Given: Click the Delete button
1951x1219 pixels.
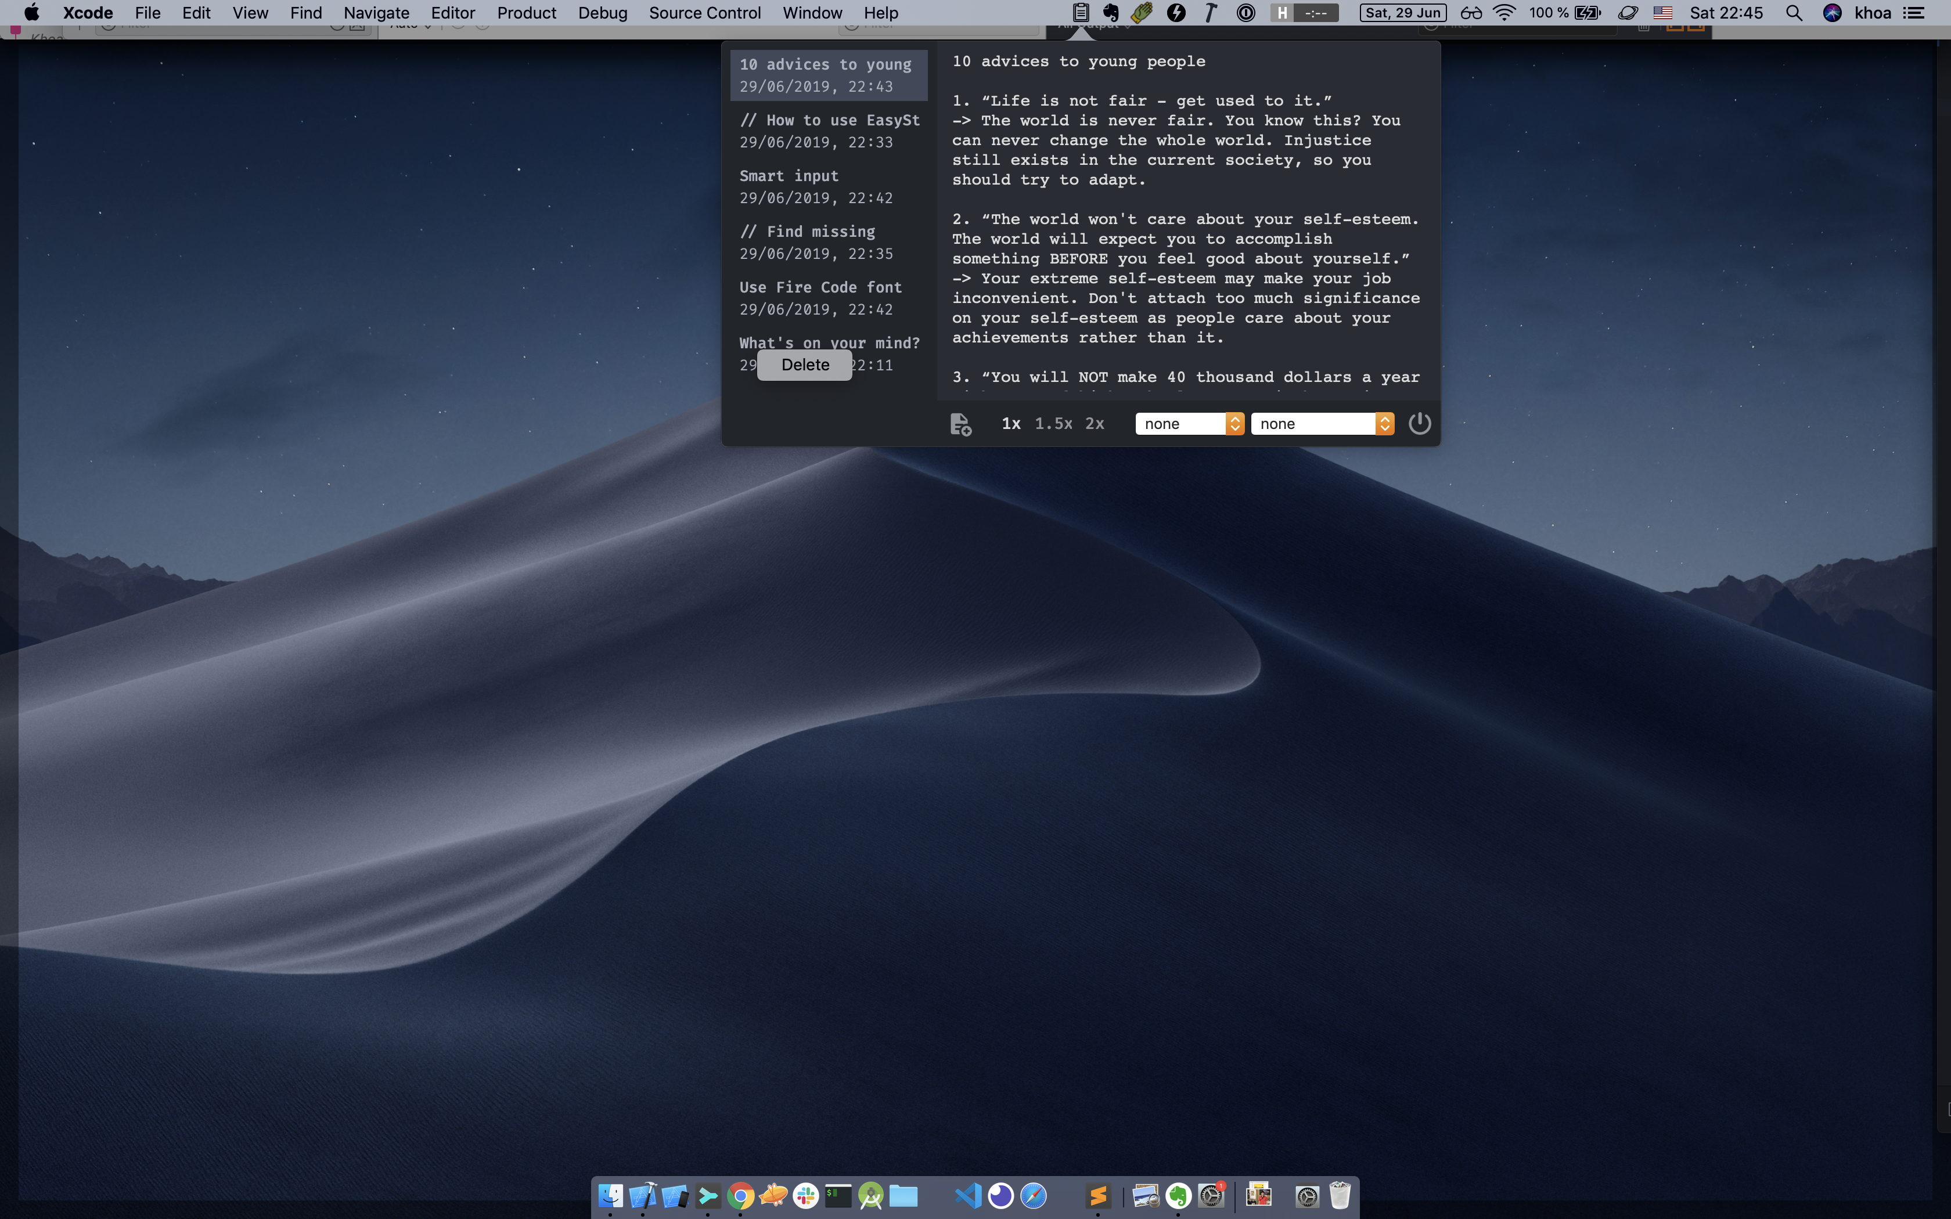Looking at the screenshot, I should pos(805,365).
